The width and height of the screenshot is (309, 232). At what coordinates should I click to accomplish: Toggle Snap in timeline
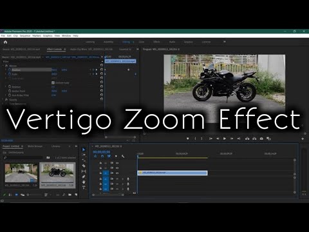point(102,156)
